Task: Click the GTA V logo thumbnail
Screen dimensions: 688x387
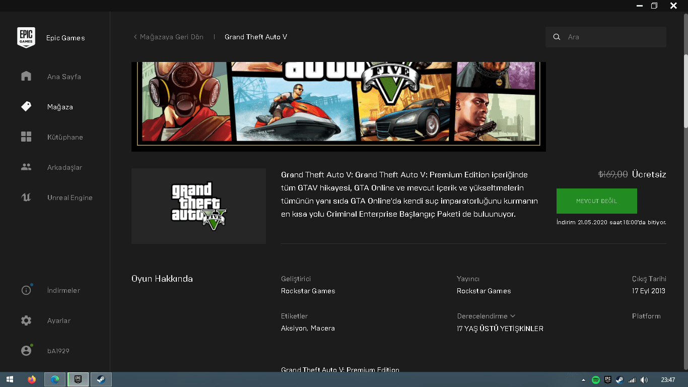Action: [198, 206]
